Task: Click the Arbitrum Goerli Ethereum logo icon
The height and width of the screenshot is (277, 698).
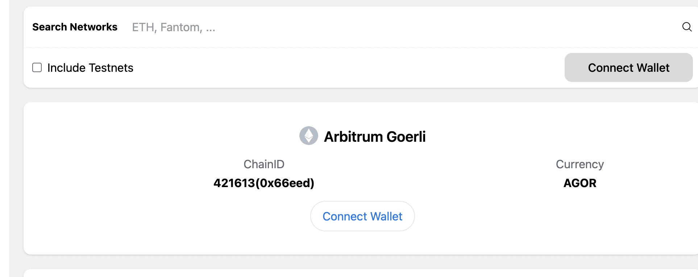Action: [309, 136]
